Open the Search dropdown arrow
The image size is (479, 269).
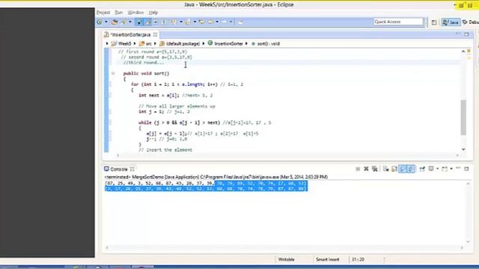pos(130,22)
